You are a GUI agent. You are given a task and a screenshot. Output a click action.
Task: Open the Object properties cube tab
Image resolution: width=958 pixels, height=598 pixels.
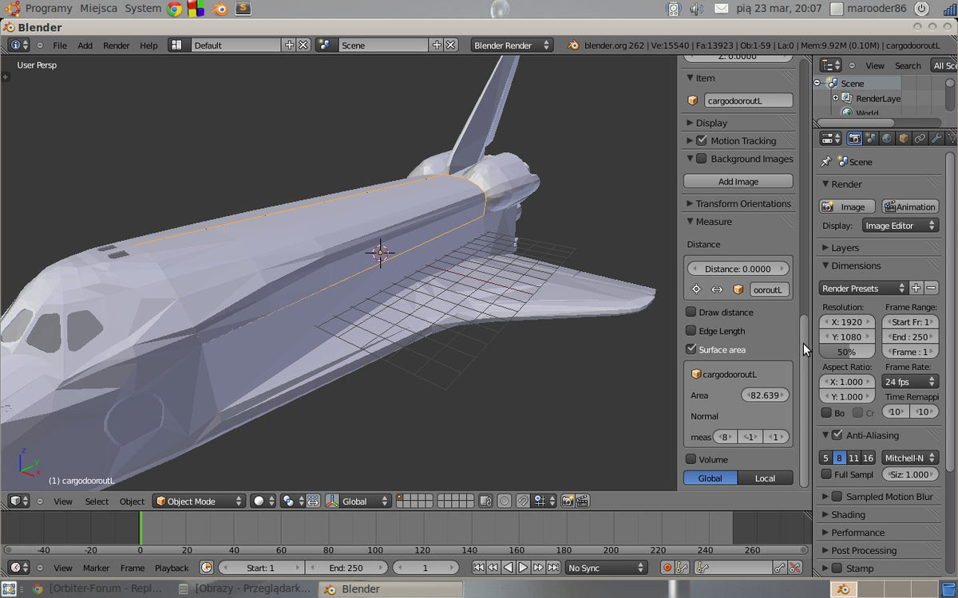click(904, 139)
